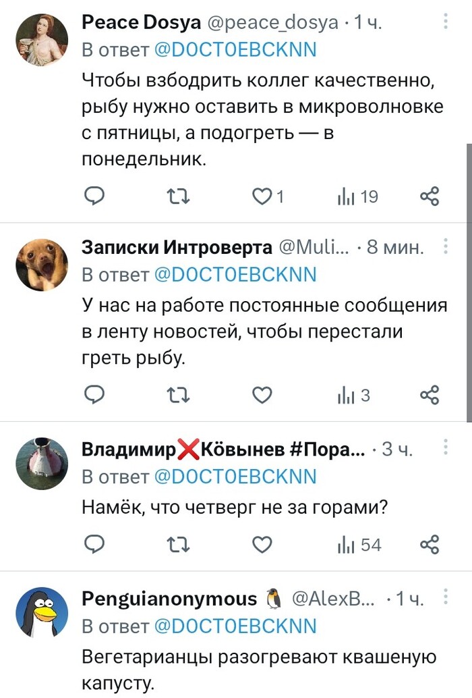Open @DOCTOEBCKNN mention in Peace Dosya's reply
The width and height of the screenshot is (472, 698).
point(235,51)
